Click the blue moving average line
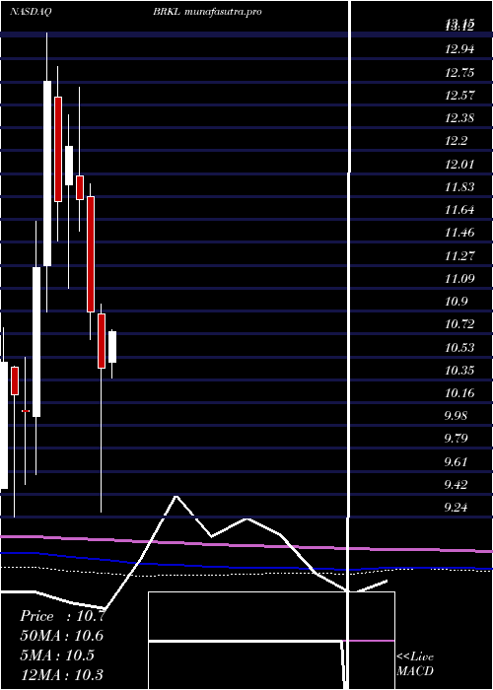 click(246, 567)
